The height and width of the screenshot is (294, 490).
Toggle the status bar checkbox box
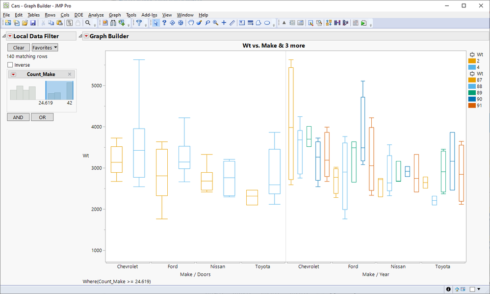(472, 289)
